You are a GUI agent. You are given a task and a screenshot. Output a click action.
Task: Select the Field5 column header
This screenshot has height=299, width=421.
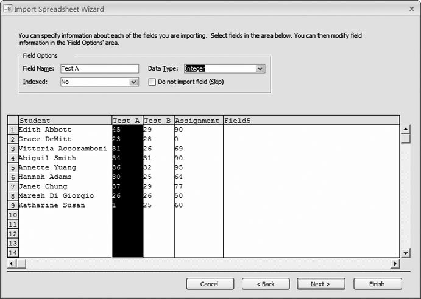pos(311,121)
